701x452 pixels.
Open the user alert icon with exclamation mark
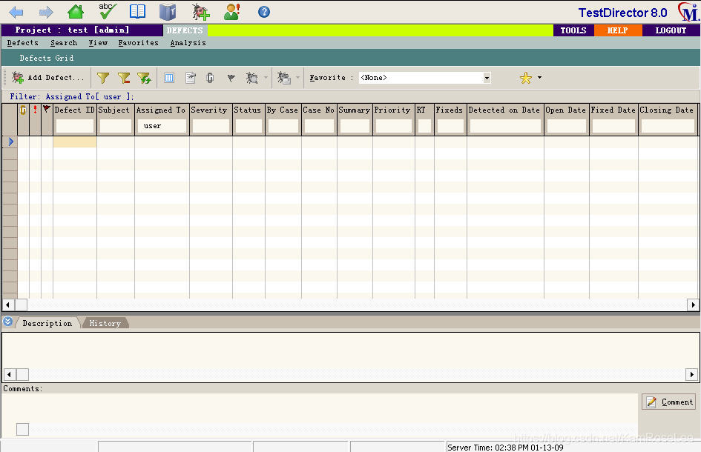click(232, 12)
